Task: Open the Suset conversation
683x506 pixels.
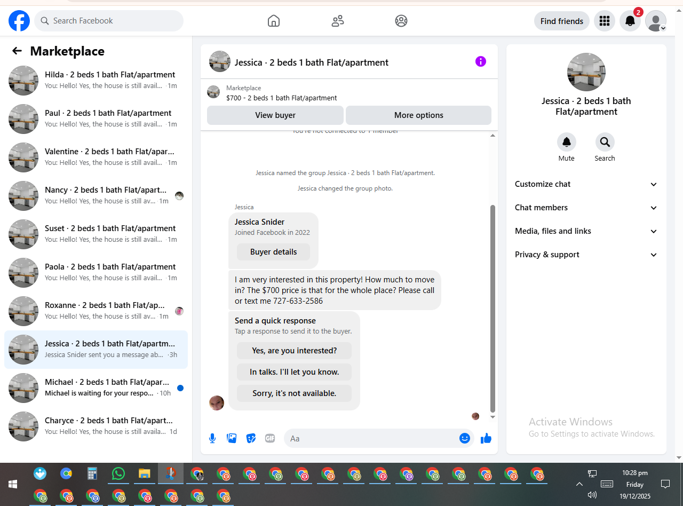Action: 96,234
